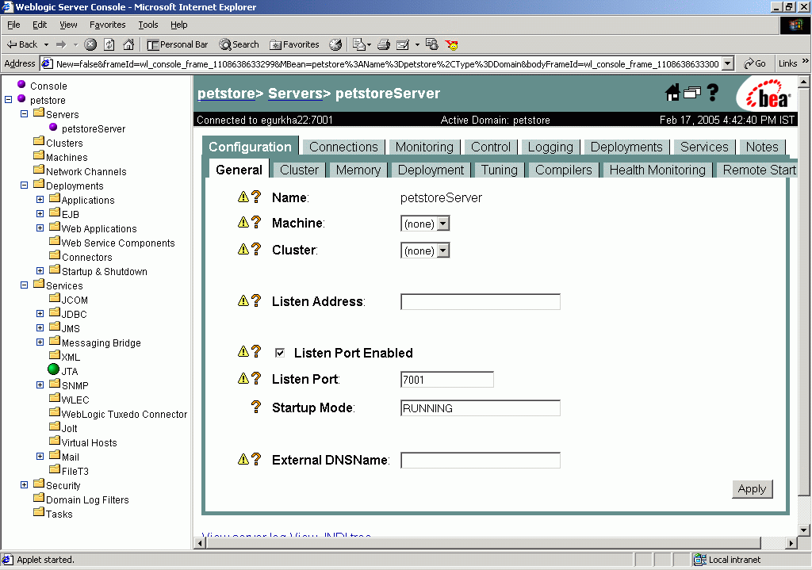Open the Search pane from the toolbar
The height and width of the screenshot is (570, 812).
pos(239,44)
